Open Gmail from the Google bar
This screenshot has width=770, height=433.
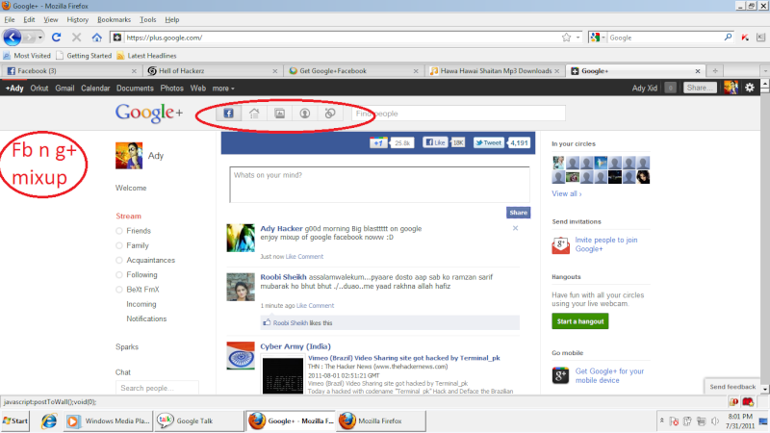tap(64, 89)
